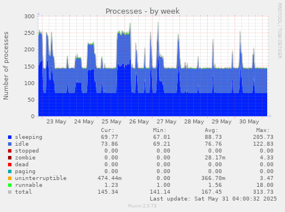
Task: Click the uninterruptible legend color swatch
Action: [10, 178]
